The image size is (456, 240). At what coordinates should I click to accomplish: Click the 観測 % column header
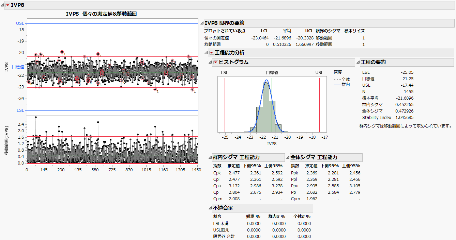[x=253, y=216]
